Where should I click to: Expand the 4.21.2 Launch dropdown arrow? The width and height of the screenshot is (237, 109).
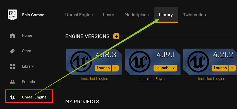click(x=232, y=68)
